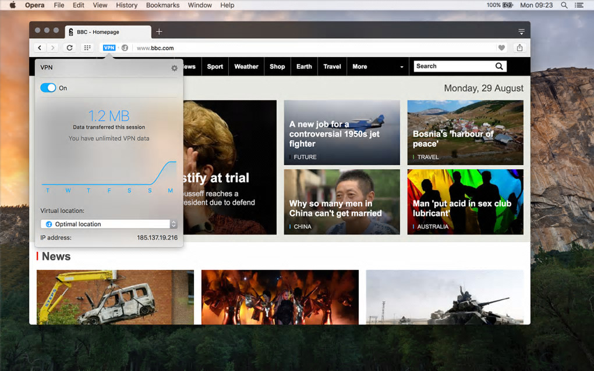This screenshot has width=594, height=371.
Task: Click the BBC search magnifier icon
Action: 499,66
